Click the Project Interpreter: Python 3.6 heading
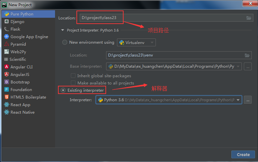This screenshot has width=258, height=162. (93, 30)
